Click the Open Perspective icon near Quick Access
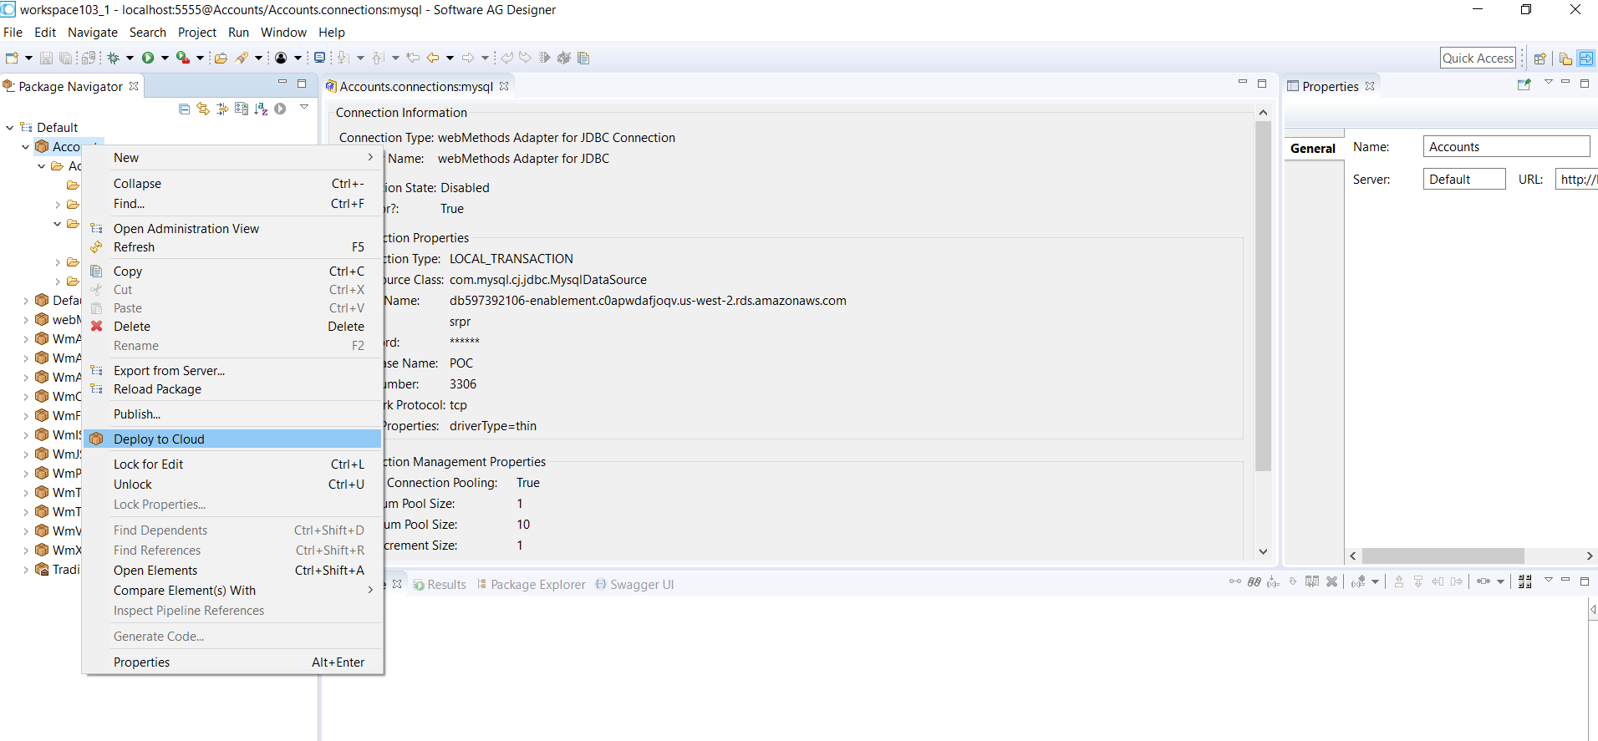This screenshot has height=741, width=1598. tap(1539, 58)
